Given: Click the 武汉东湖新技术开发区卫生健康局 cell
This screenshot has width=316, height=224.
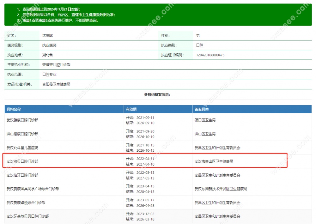Looking at the screenshot, I should (x=221, y=189).
